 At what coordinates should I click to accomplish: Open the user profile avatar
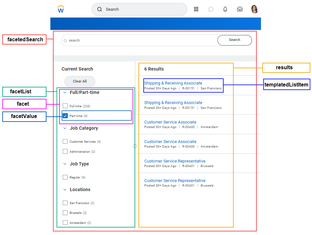pyautogui.click(x=254, y=9)
